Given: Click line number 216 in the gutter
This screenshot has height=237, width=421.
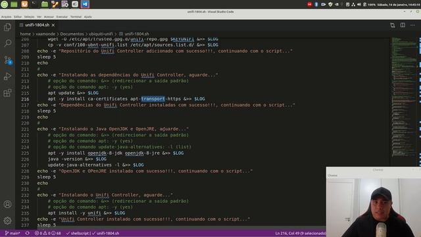Looking at the screenshot, I should [25, 99].
